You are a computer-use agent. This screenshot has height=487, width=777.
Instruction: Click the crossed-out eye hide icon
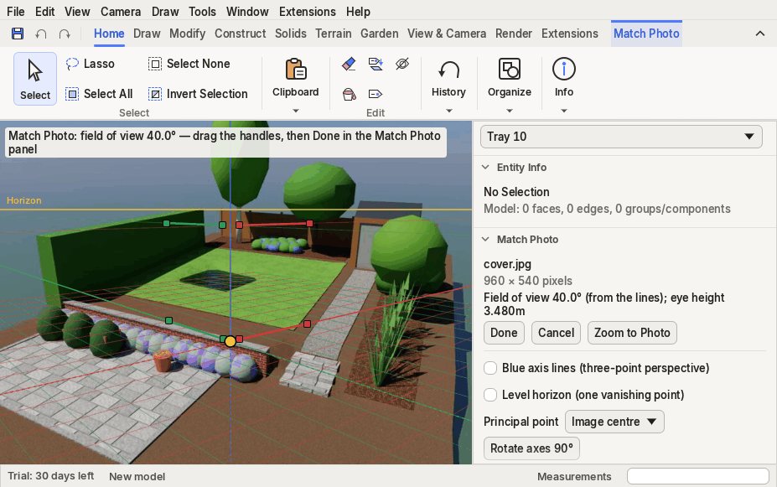[x=402, y=64]
